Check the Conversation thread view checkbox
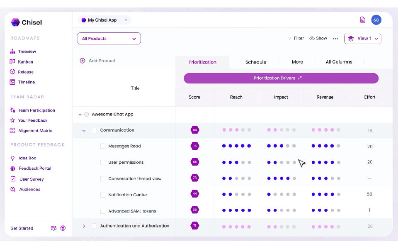Viewport: 398px width, 249px height. (102, 178)
